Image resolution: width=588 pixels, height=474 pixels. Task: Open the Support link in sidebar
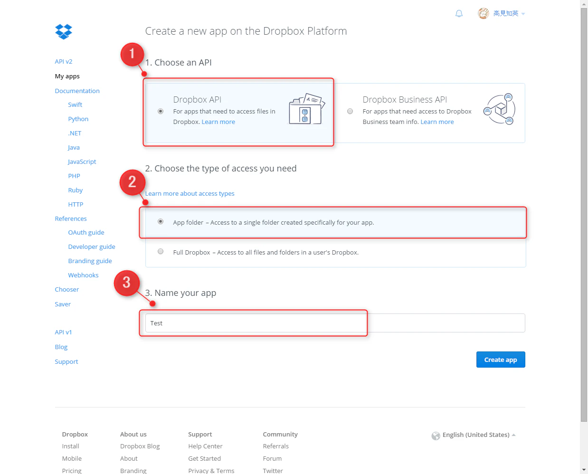click(x=66, y=362)
